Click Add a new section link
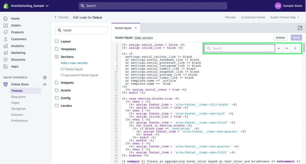Viewport: 306px width, 164px height. [x=74, y=63]
